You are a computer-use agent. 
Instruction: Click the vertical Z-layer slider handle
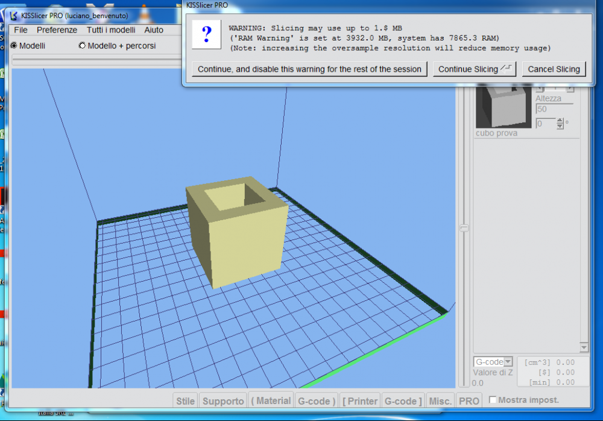coord(464,228)
